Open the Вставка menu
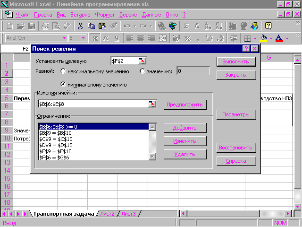 click(80, 15)
